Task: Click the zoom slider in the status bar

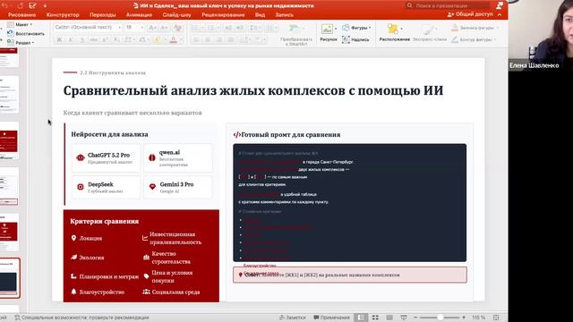Action: pyautogui.click(x=440, y=318)
